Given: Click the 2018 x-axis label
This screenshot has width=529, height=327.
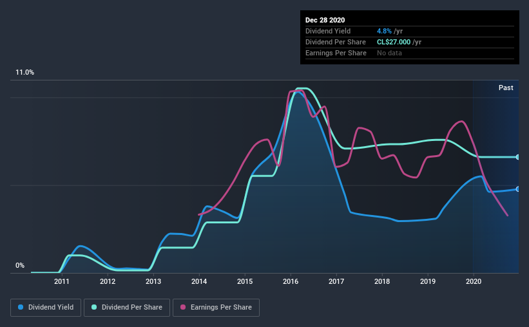Looking at the screenshot, I should pyautogui.click(x=382, y=281).
